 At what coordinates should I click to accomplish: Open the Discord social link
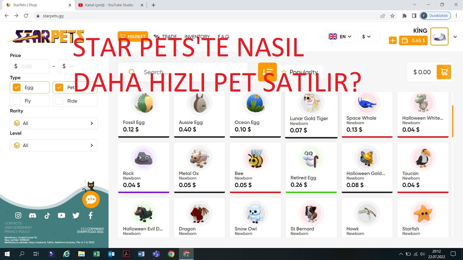[33, 216]
